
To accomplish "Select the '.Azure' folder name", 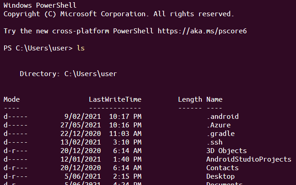I will click(219, 125).
